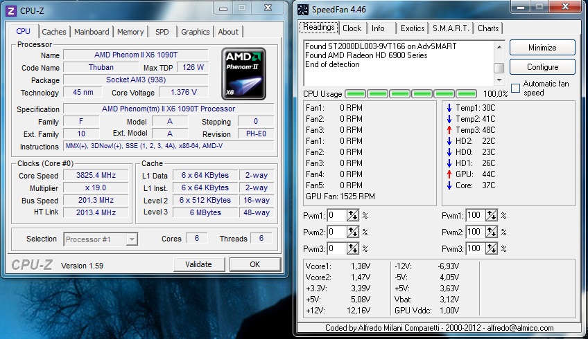Click the Core Speed value 3825.4 MHz
The width and height of the screenshot is (588, 339).
coord(96,175)
